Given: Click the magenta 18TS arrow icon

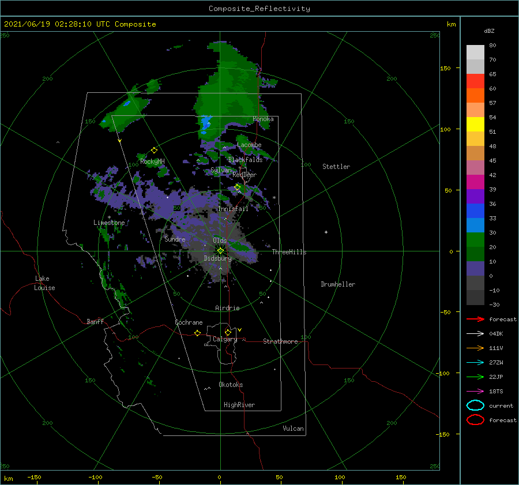Looking at the screenshot, I should pyautogui.click(x=475, y=392).
